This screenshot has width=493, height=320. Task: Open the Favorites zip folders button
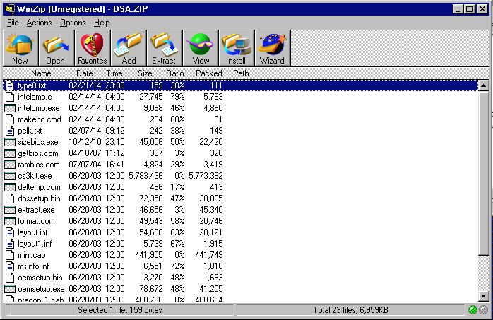click(92, 48)
